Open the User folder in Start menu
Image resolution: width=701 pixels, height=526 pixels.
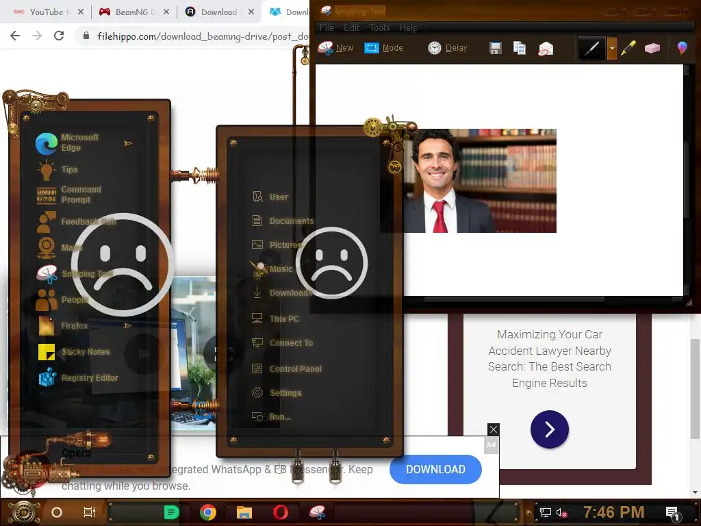click(270, 197)
